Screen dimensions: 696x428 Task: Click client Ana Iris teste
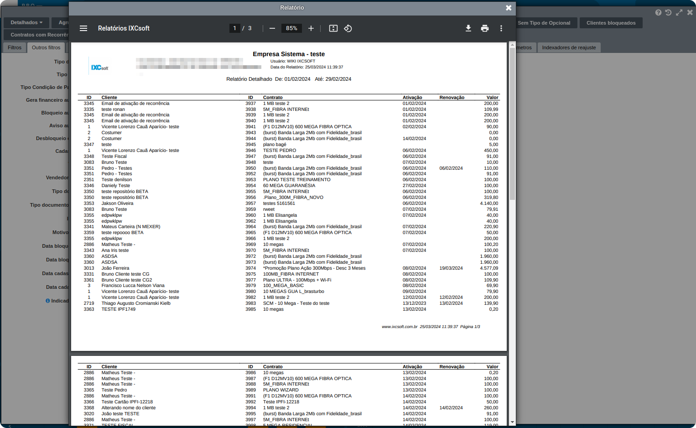[115, 251]
